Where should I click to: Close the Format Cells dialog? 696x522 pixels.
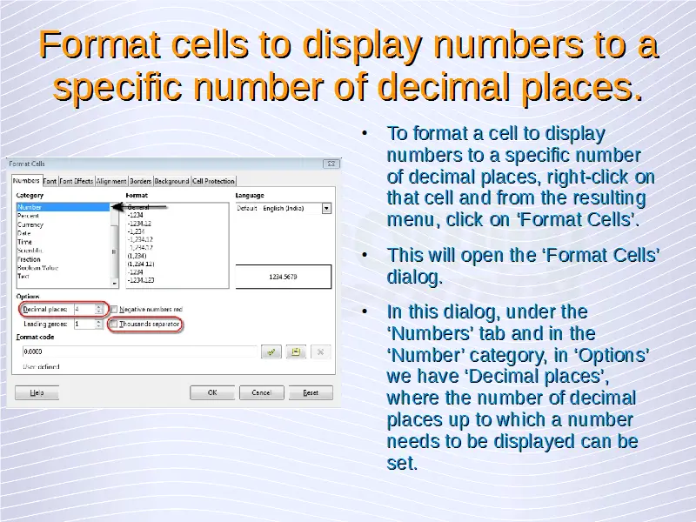(331, 164)
